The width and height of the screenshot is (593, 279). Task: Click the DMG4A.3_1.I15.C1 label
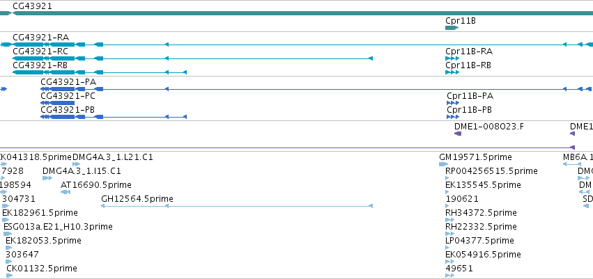pyautogui.click(x=82, y=171)
